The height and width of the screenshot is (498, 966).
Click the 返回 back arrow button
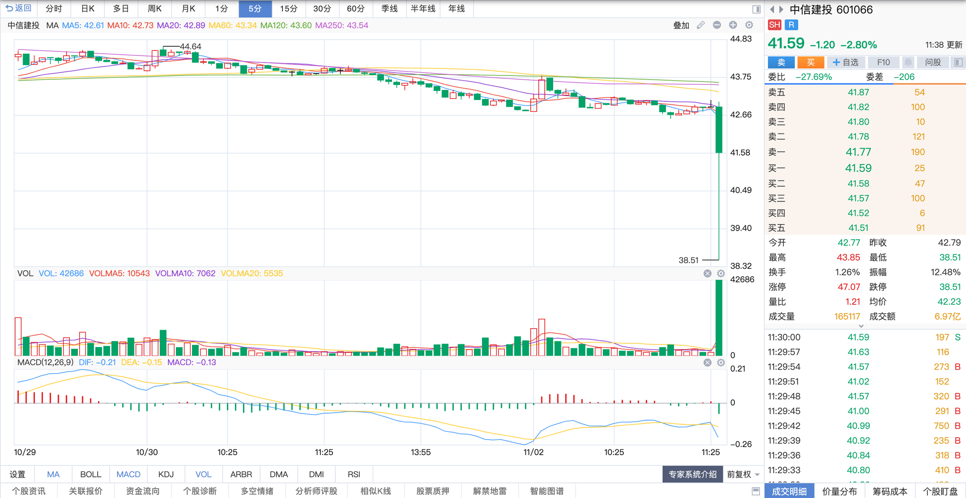[18, 8]
